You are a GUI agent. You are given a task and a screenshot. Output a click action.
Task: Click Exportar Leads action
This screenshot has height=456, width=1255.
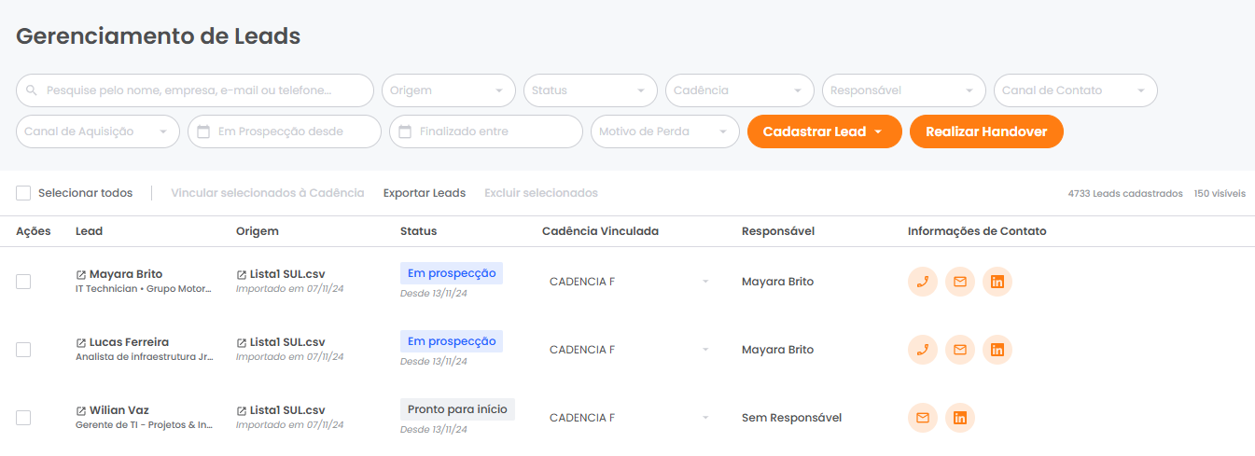point(425,193)
